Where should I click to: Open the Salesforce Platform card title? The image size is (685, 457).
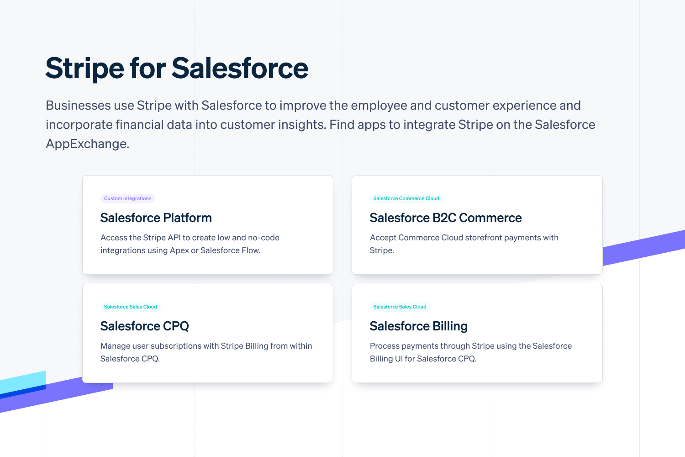(156, 218)
